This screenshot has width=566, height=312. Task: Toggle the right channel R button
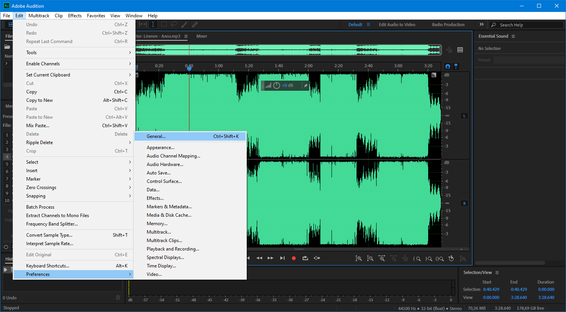(x=464, y=203)
